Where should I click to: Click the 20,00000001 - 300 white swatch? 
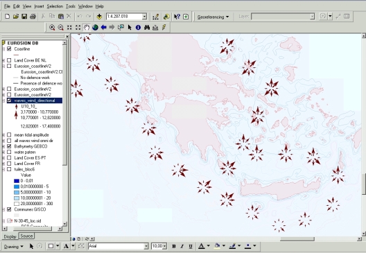tap(17, 204)
